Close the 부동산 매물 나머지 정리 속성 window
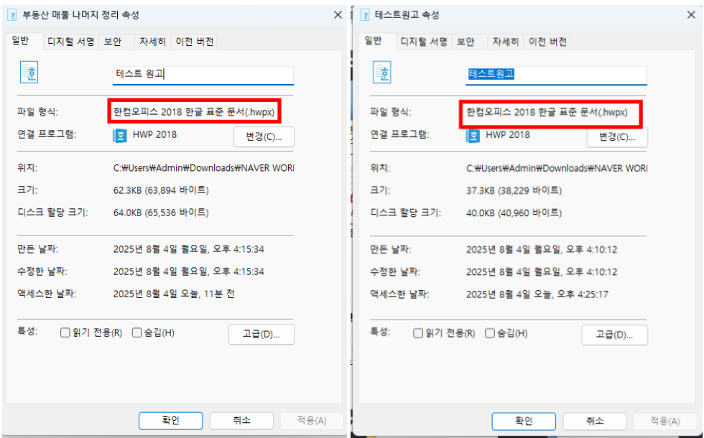This screenshot has height=438, width=704. pyautogui.click(x=338, y=15)
